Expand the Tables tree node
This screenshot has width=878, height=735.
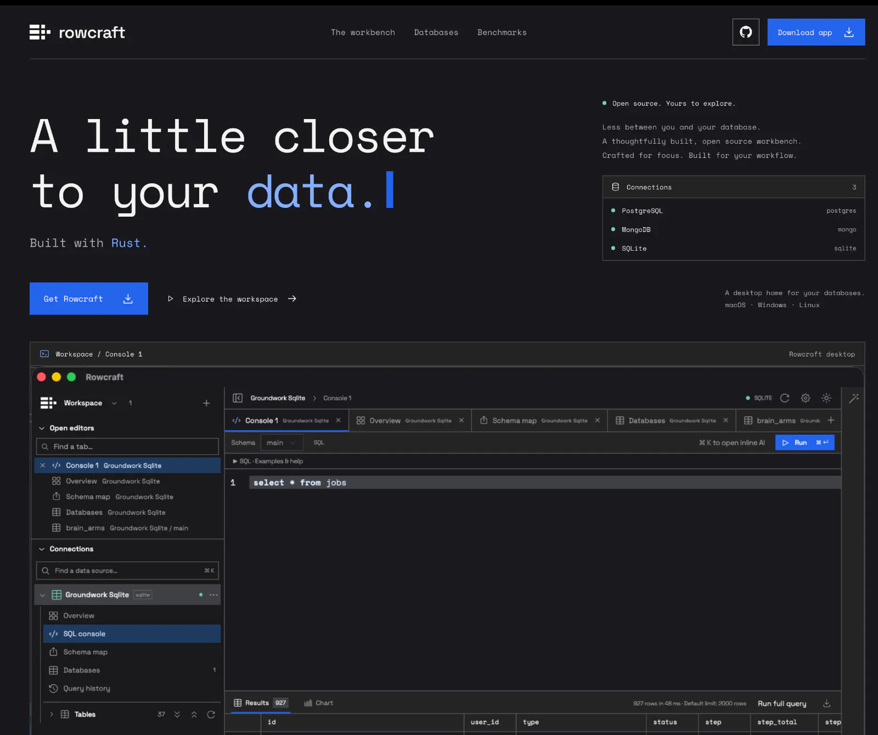[52, 714]
